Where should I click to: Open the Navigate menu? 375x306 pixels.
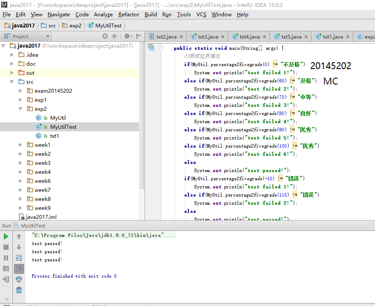[x=59, y=15]
